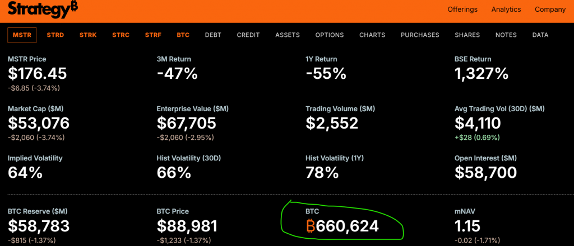Open the Offerings menu
This screenshot has width=574, height=246.
(x=462, y=10)
